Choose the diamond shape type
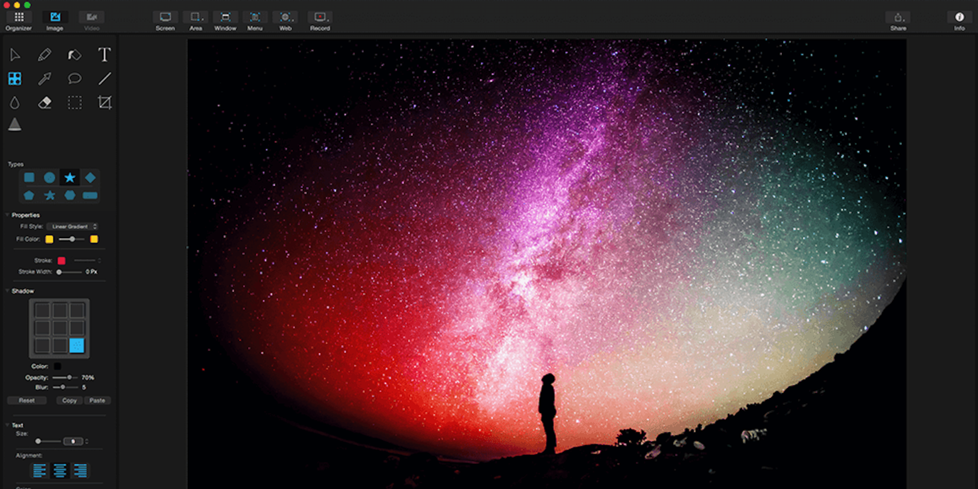 (90, 178)
